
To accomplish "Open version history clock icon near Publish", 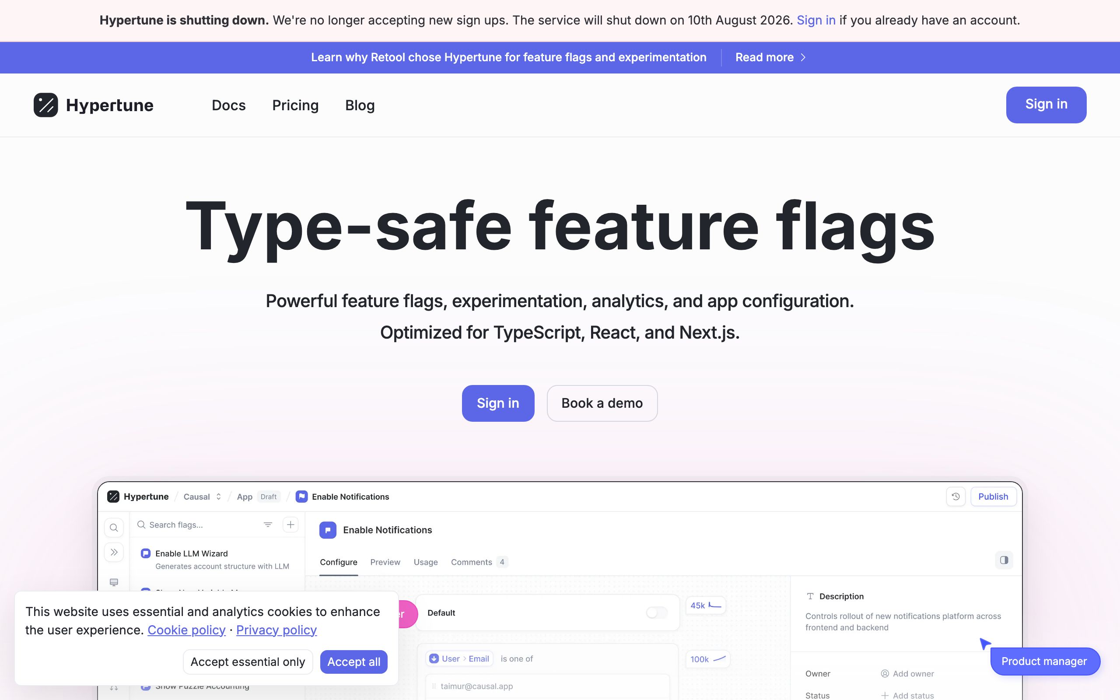I will tap(955, 497).
